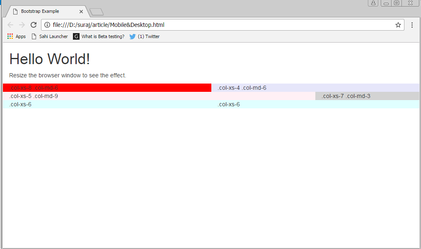The image size is (421, 249).
Task: Click the lavender .col-xs-4 .col-md-6 column
Action: point(315,88)
